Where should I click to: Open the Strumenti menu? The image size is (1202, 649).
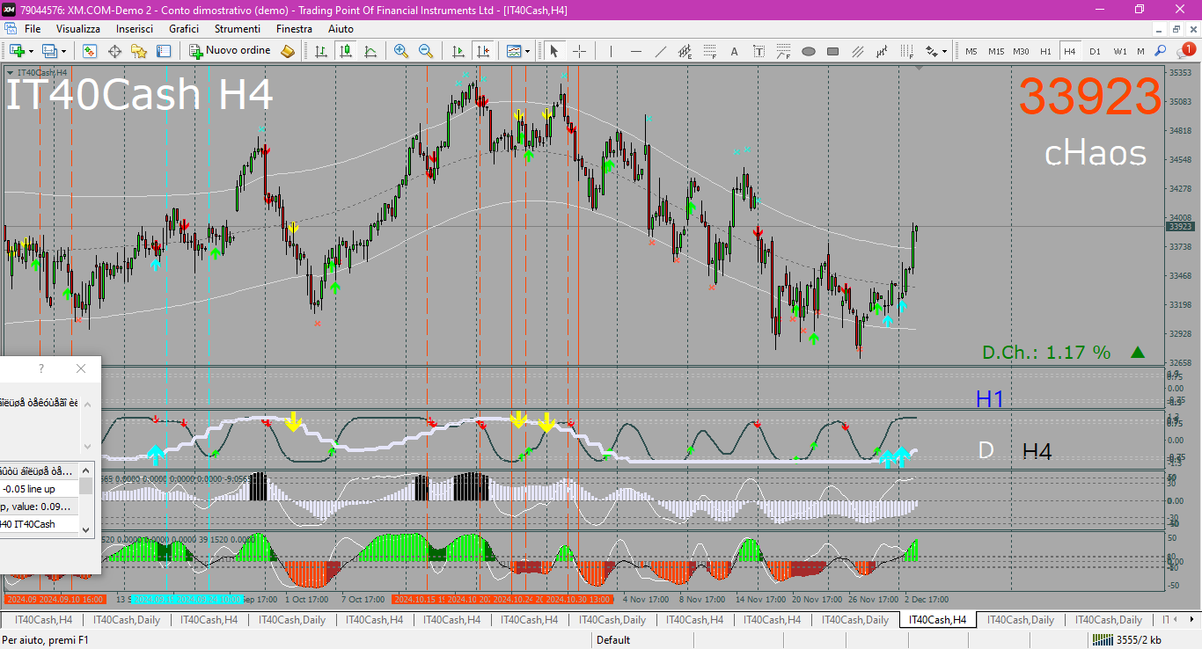point(238,29)
